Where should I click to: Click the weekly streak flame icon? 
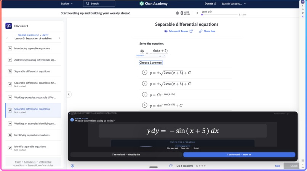point(177,13)
